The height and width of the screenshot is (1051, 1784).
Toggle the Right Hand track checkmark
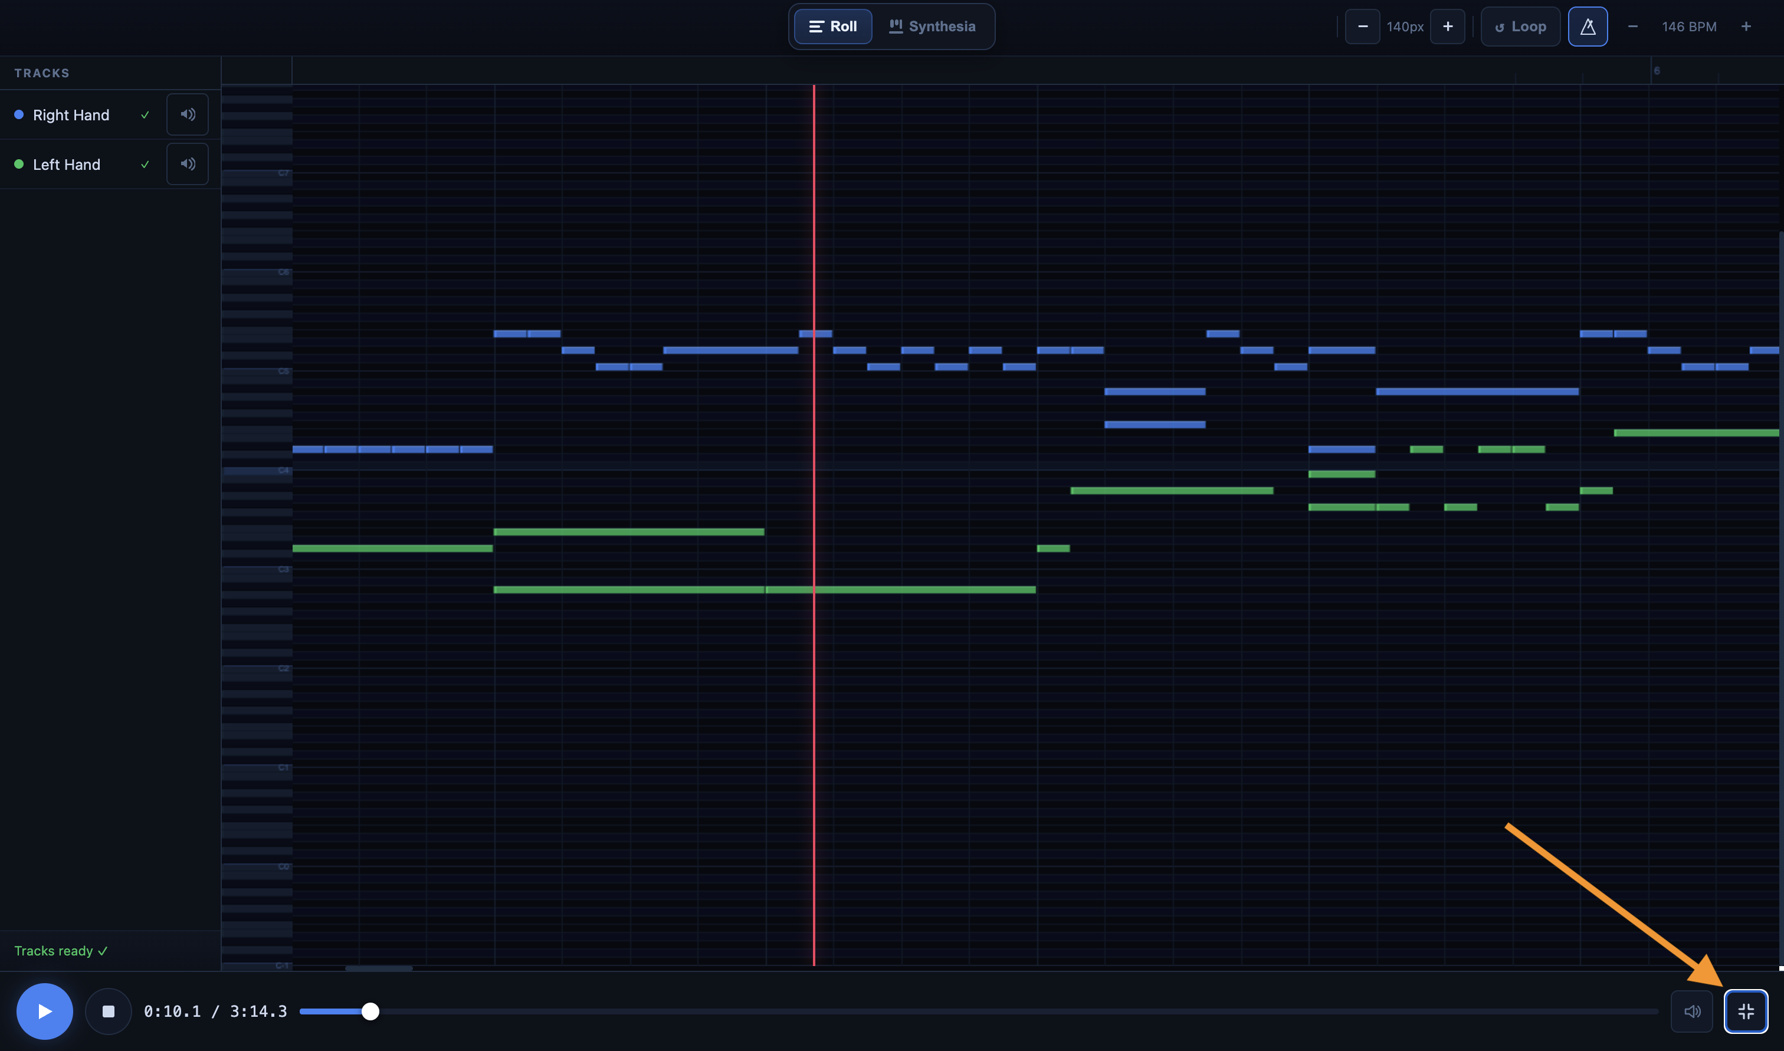point(145,115)
